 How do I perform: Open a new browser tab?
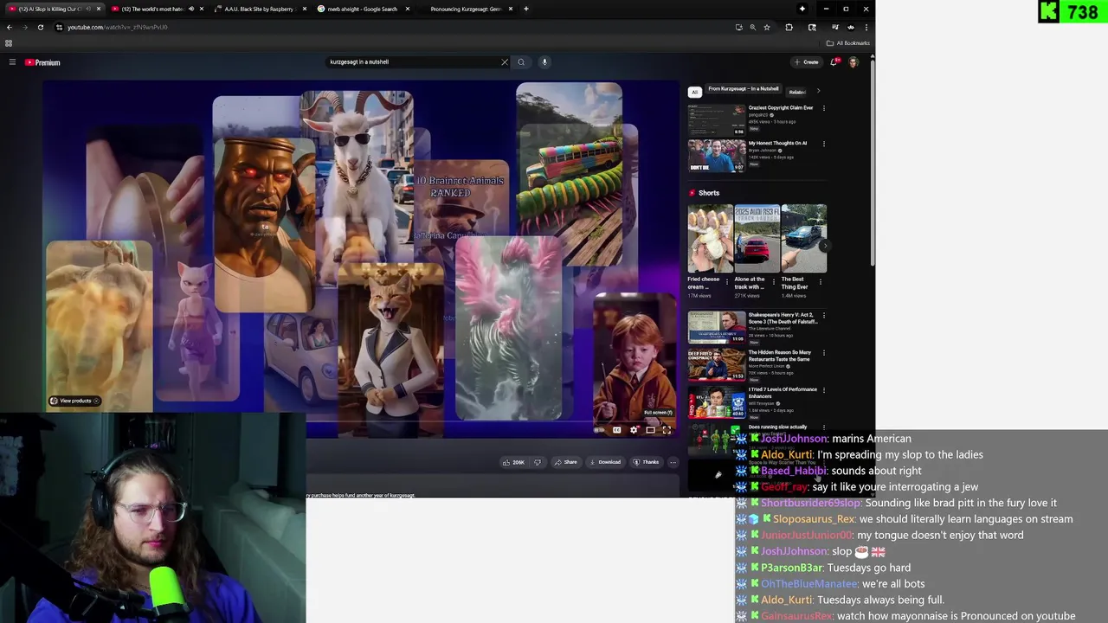tap(525, 9)
